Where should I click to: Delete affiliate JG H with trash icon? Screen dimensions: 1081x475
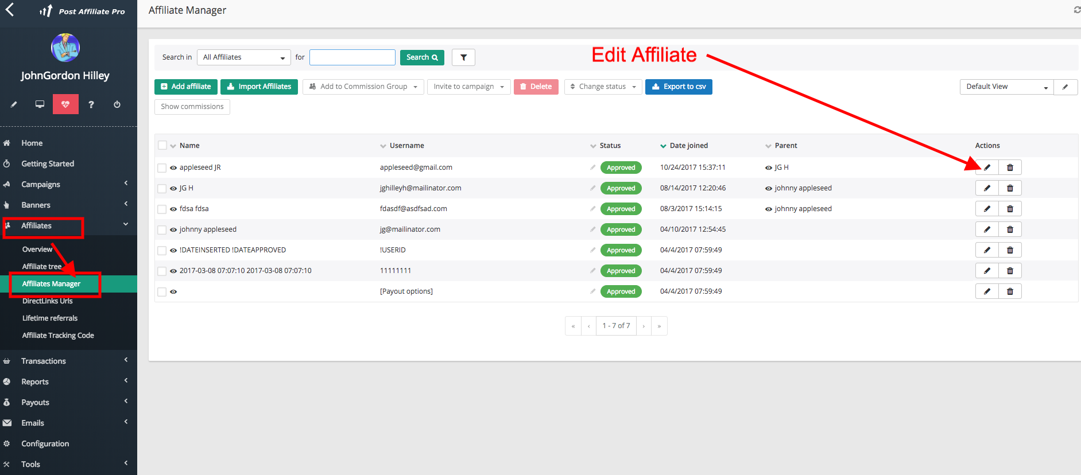(1010, 188)
